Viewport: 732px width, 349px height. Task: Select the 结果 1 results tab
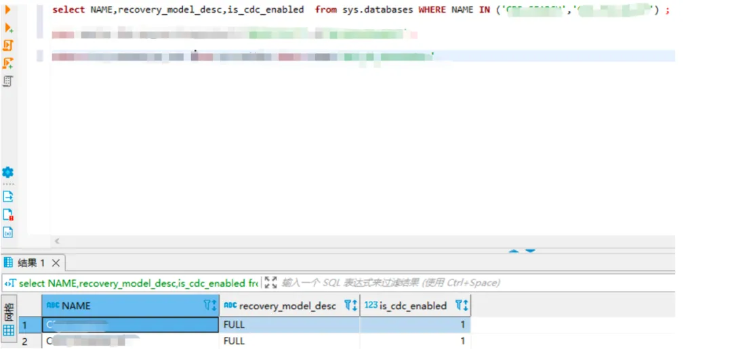coord(31,262)
